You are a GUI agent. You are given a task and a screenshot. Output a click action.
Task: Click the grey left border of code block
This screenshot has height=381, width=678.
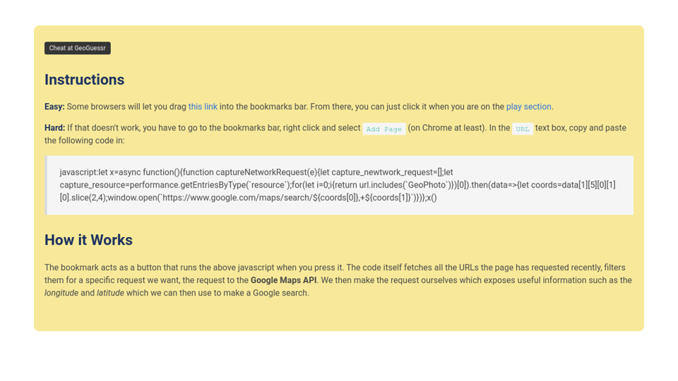coord(46,185)
